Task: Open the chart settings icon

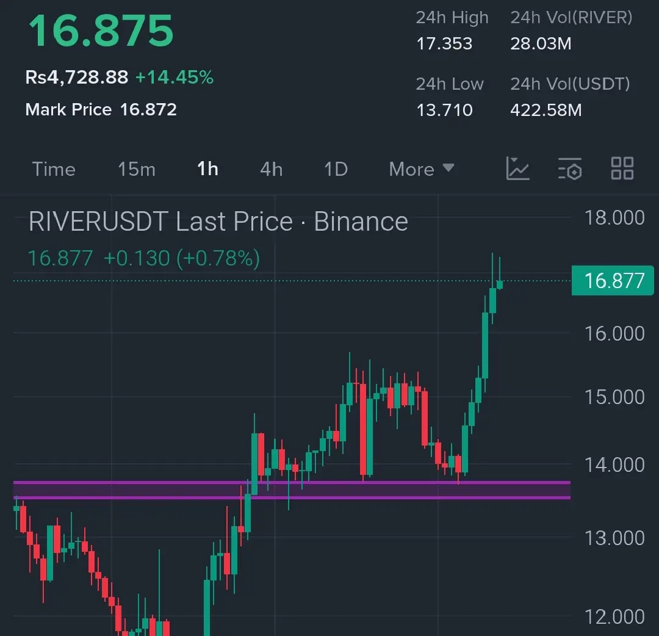Action: [570, 168]
